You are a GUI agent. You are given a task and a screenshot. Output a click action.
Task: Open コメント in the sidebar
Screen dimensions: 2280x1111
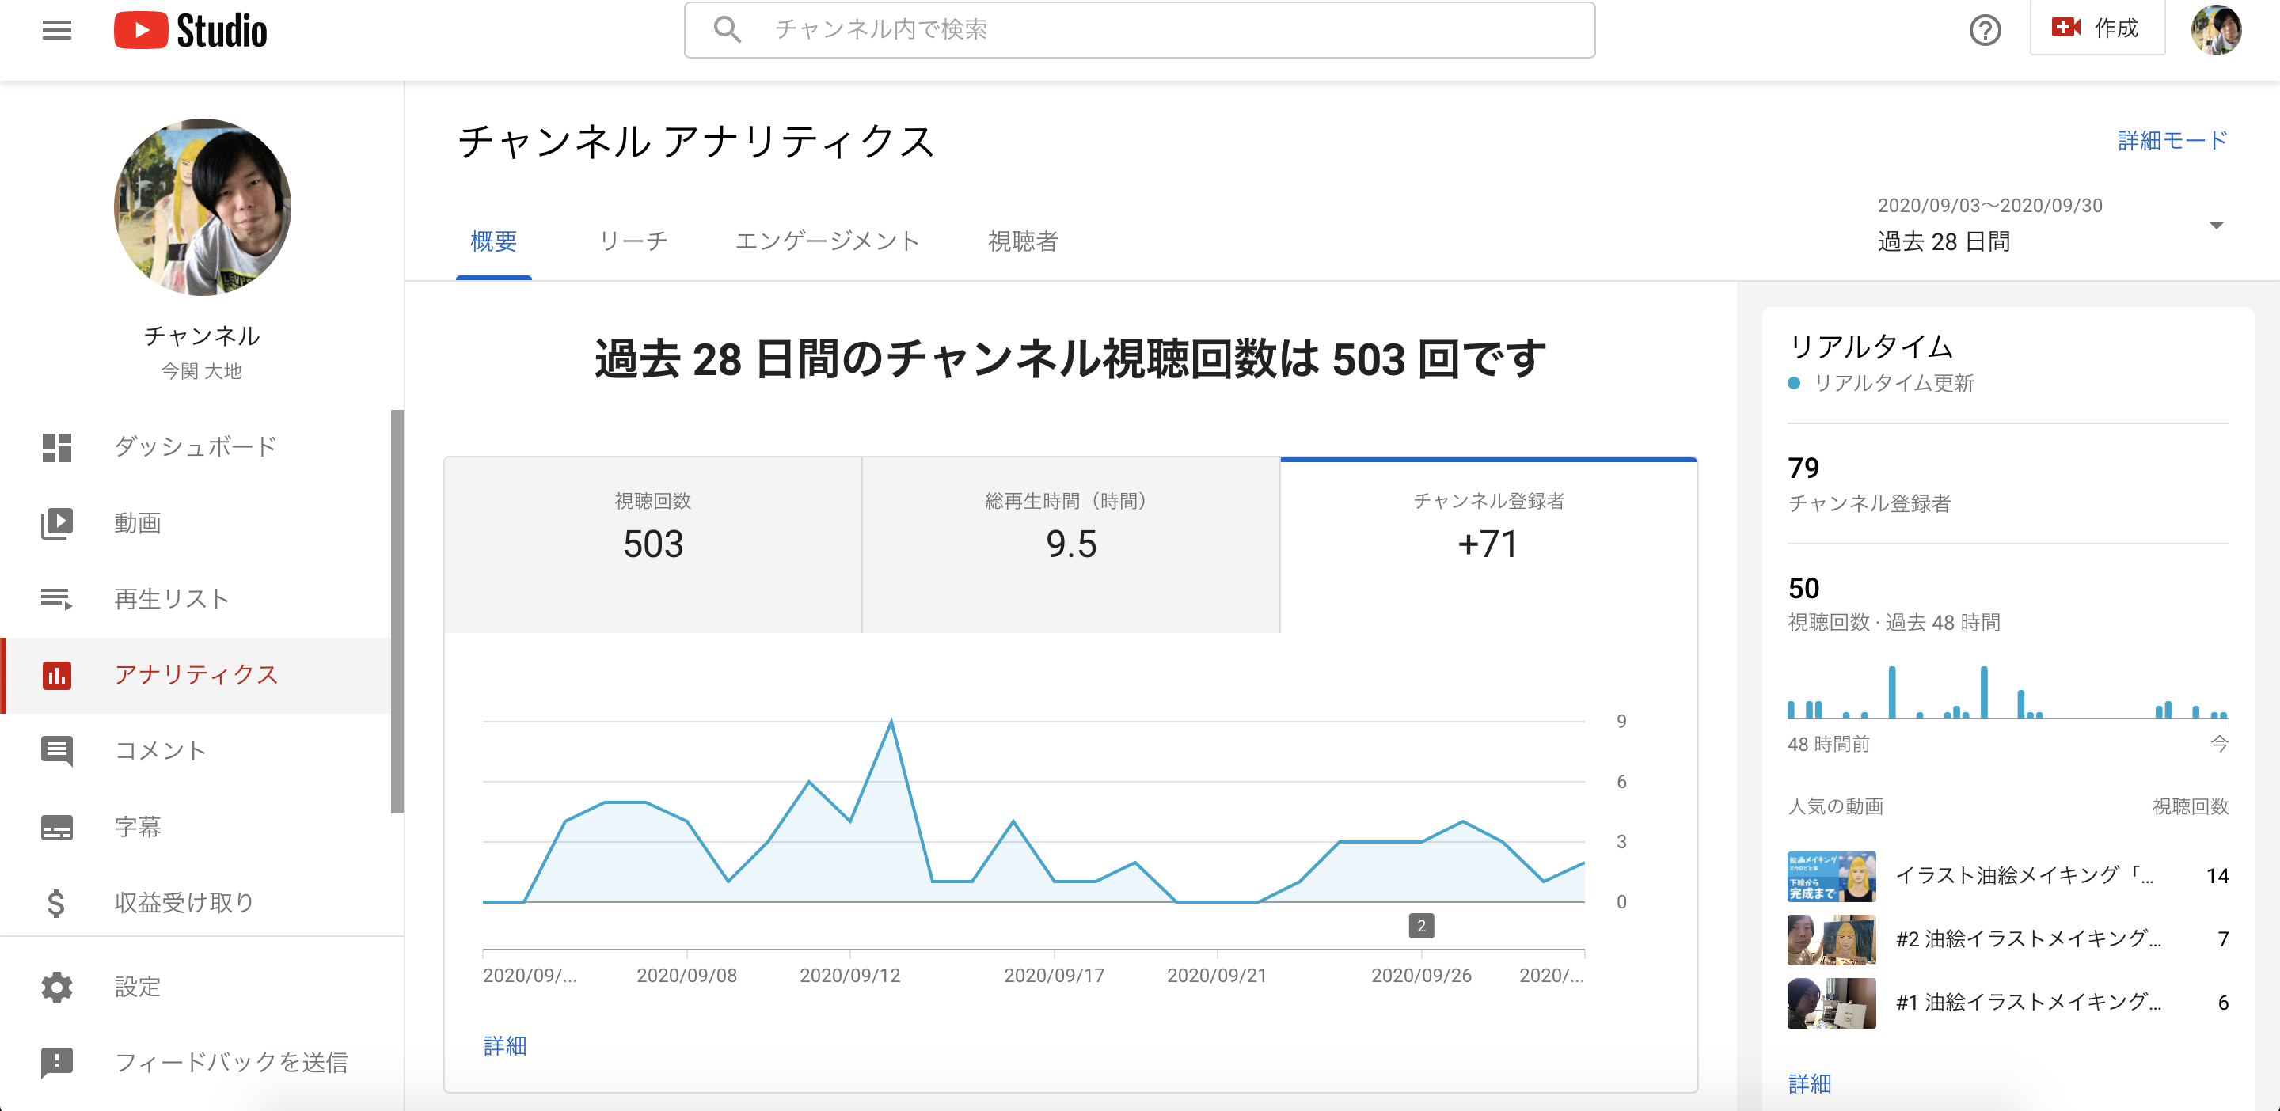click(x=196, y=751)
